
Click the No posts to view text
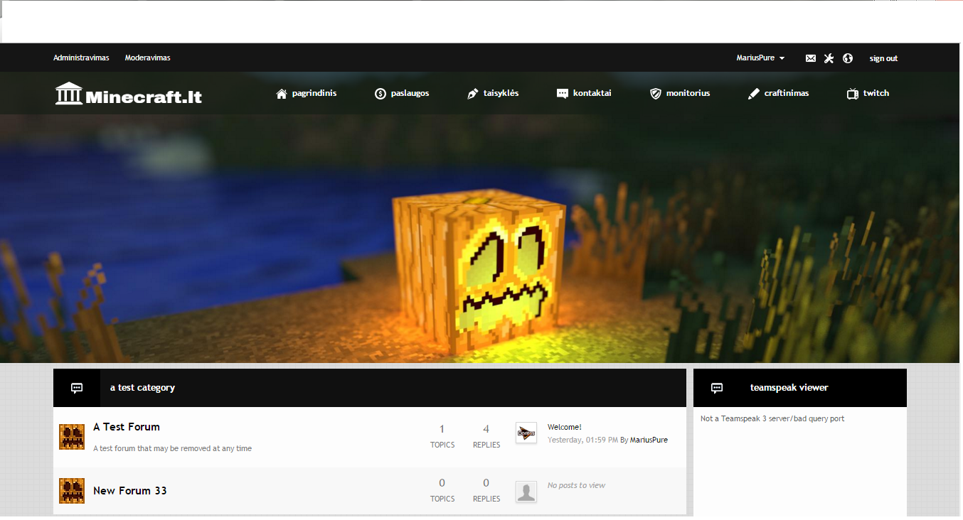coord(576,485)
